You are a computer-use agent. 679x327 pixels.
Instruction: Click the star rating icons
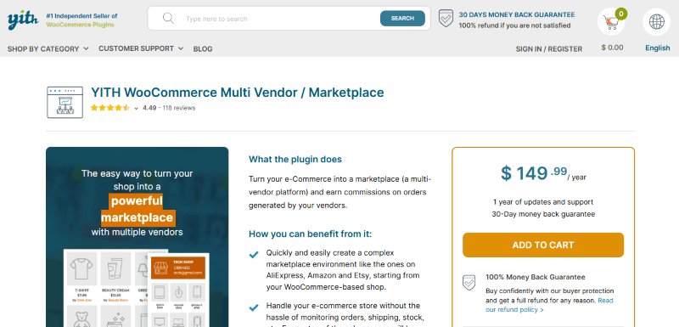coord(110,108)
